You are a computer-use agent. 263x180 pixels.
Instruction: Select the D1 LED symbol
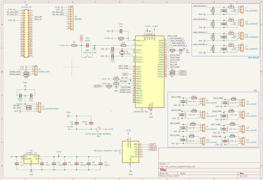(181, 50)
